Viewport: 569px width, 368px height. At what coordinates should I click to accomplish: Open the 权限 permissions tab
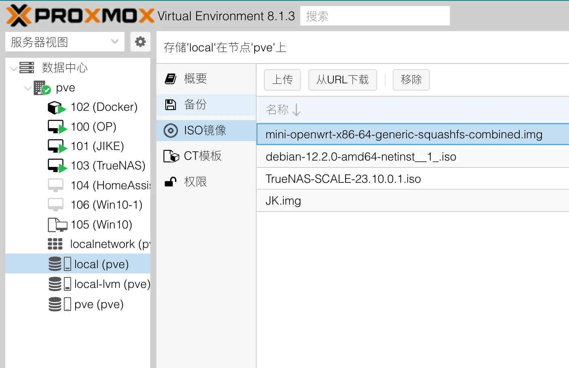tap(206, 182)
